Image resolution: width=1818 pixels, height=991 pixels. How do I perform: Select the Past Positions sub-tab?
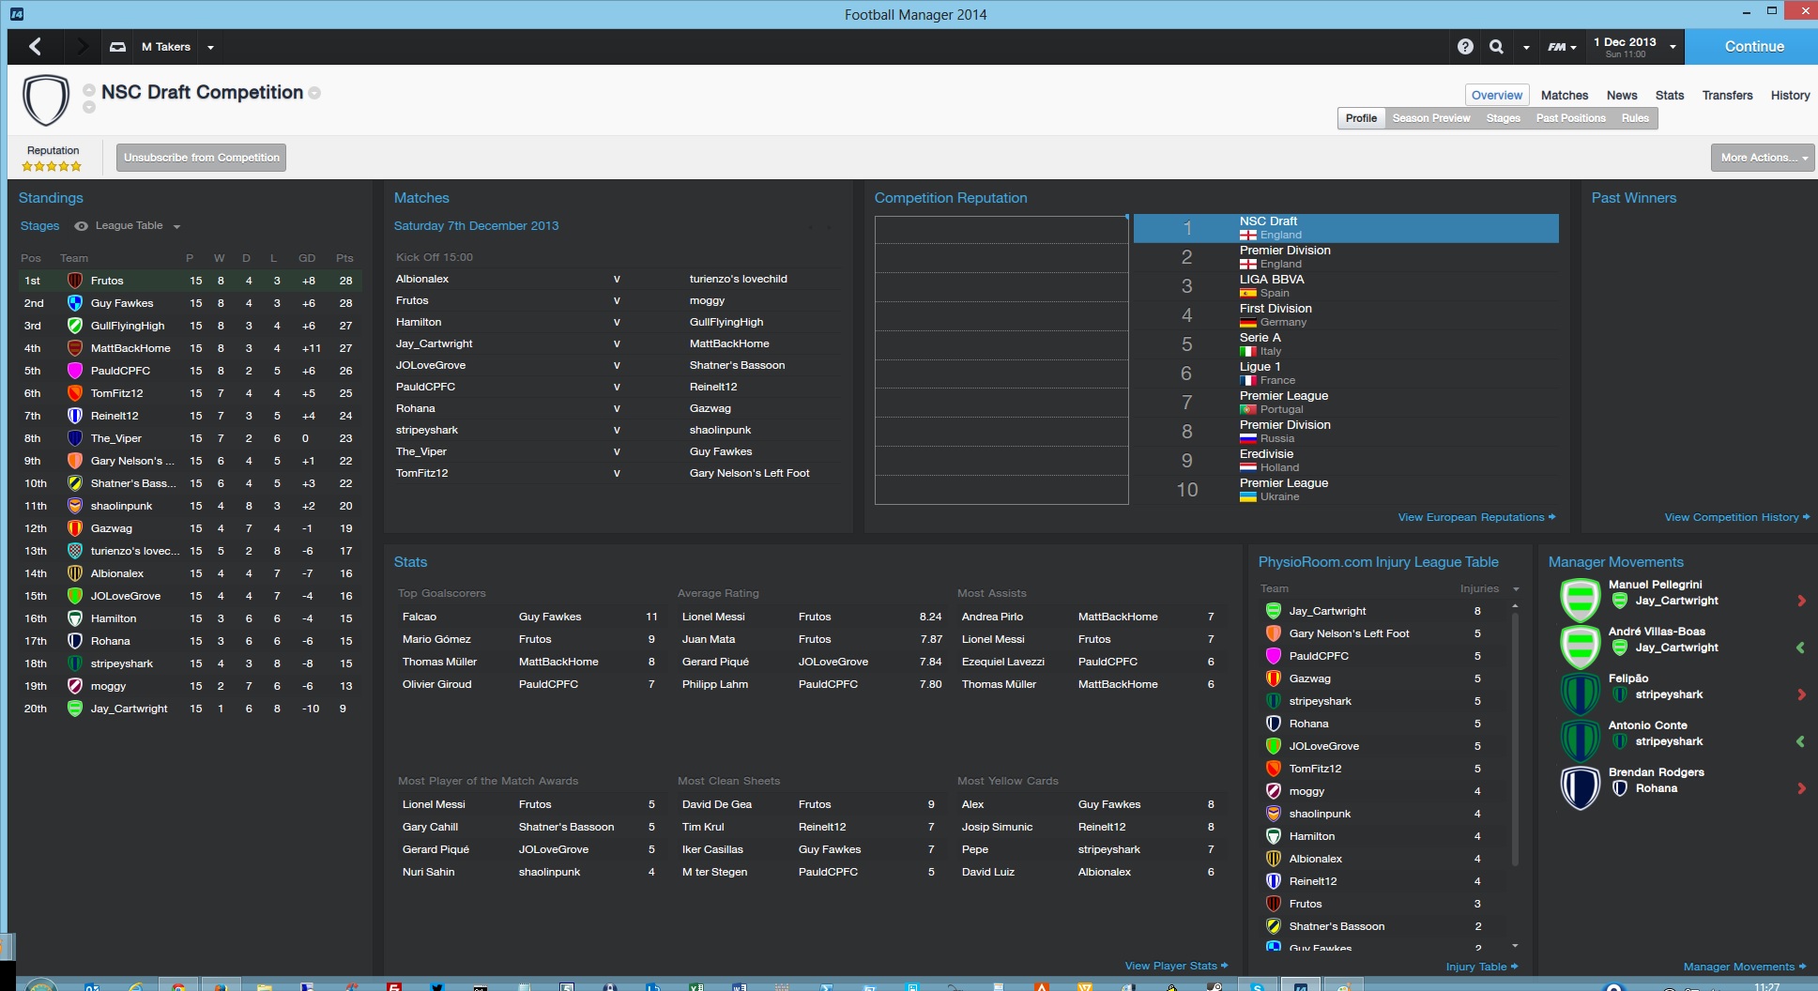(1570, 118)
